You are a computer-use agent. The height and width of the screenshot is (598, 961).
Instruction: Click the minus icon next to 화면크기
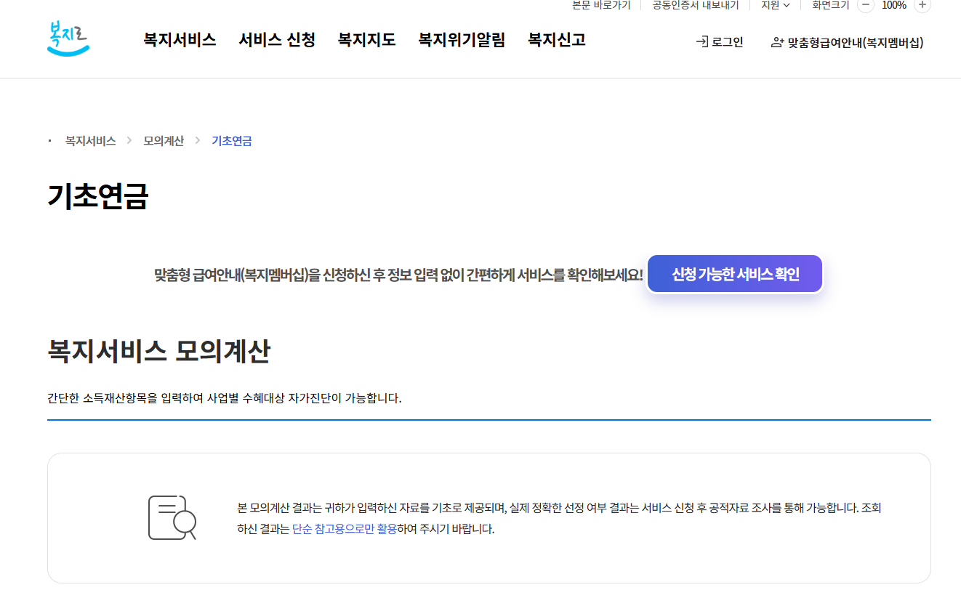pyautogui.click(x=865, y=6)
